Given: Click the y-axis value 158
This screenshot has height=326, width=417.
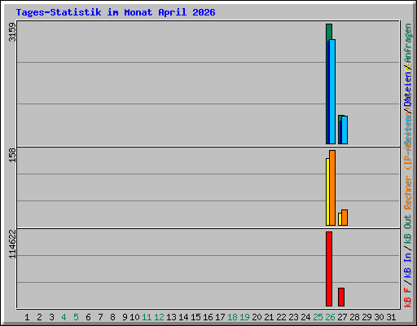Looking at the screenshot, I should pos(12,155).
